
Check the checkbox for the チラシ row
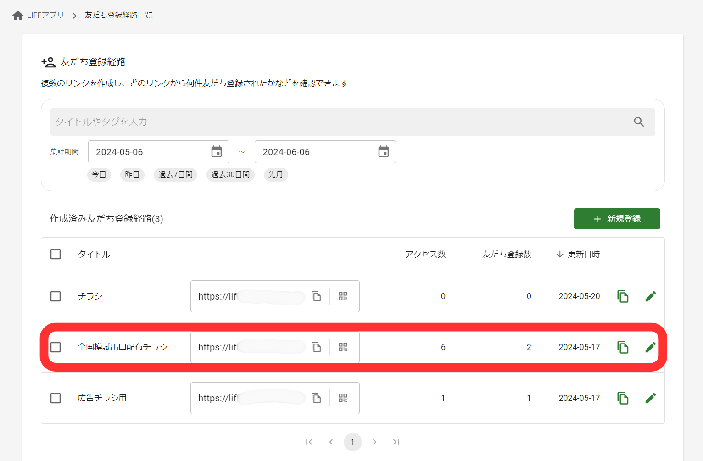pyautogui.click(x=56, y=296)
